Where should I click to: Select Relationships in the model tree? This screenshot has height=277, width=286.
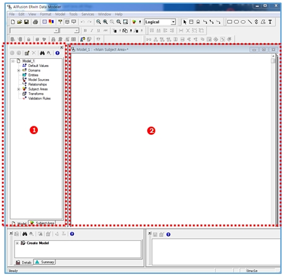click(x=37, y=84)
